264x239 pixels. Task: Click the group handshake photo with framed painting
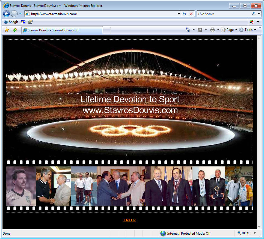121,186
